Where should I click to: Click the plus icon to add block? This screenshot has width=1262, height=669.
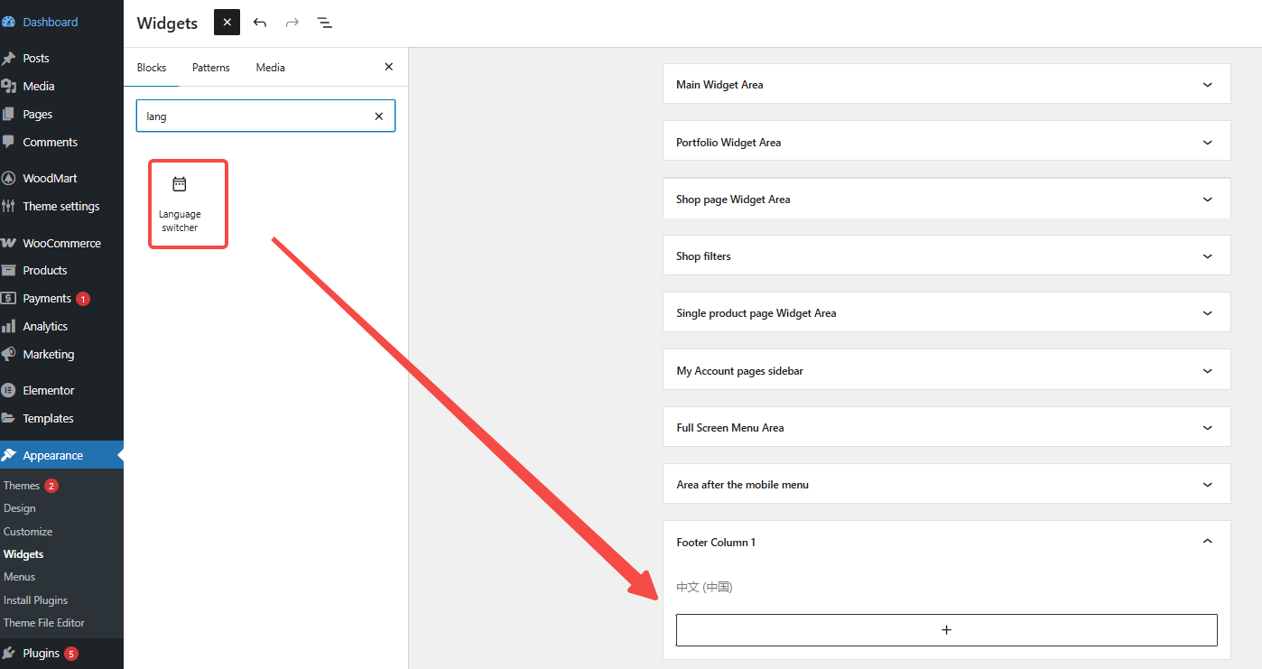946,630
